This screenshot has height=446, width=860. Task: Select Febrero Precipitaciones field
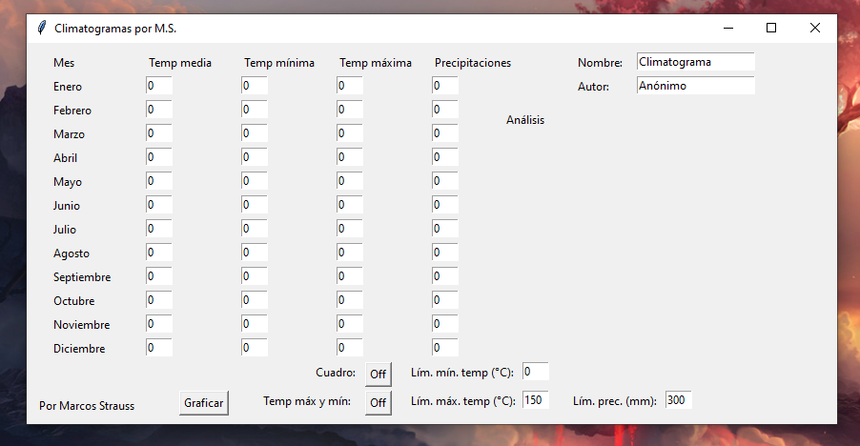(445, 109)
